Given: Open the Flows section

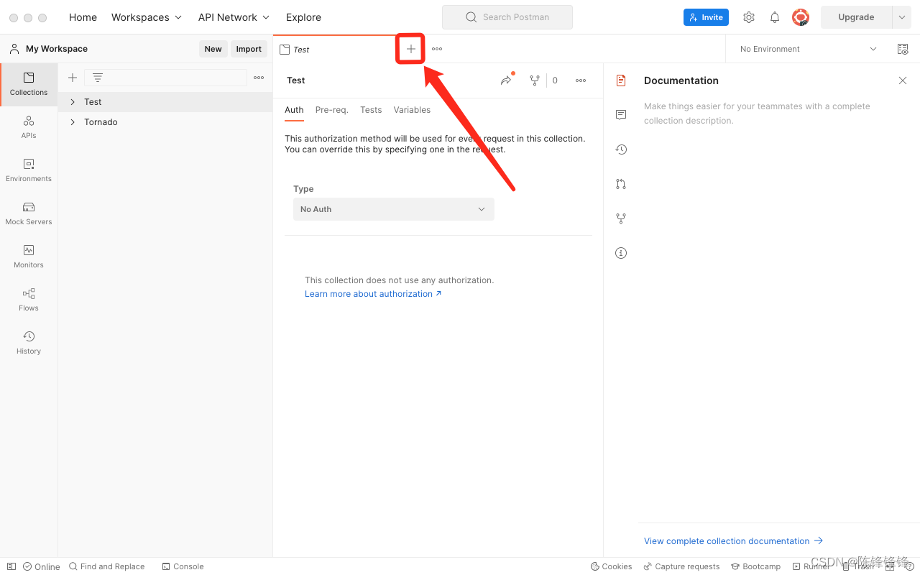Looking at the screenshot, I should click(x=29, y=300).
